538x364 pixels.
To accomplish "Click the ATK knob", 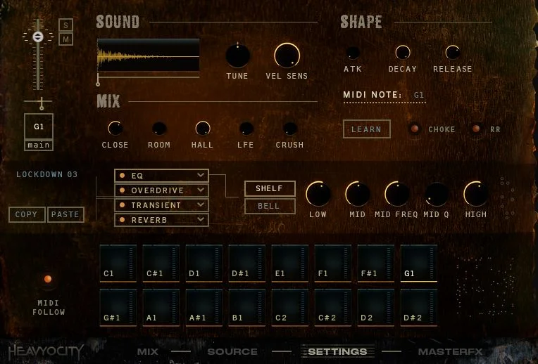I will [352, 53].
